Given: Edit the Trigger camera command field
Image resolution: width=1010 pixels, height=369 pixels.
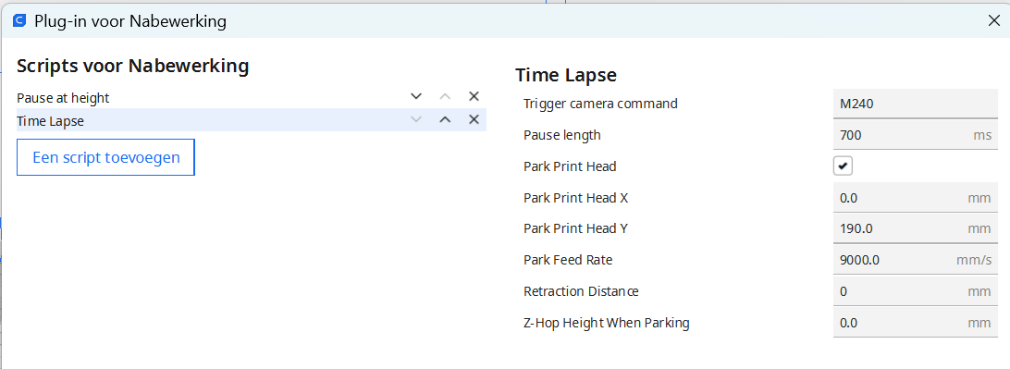Looking at the screenshot, I should coord(916,103).
